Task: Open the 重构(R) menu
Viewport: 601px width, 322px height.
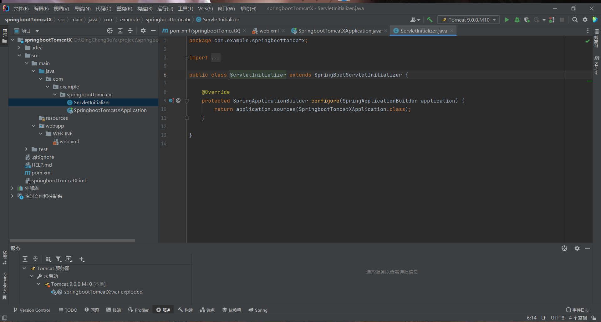Action: pyautogui.click(x=124, y=8)
